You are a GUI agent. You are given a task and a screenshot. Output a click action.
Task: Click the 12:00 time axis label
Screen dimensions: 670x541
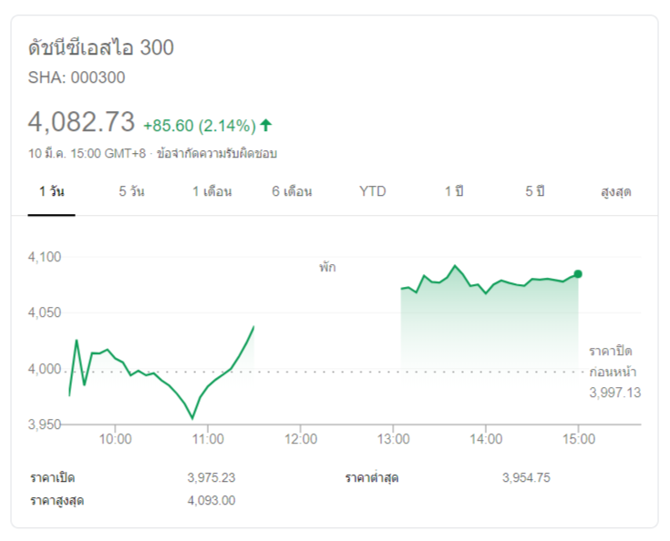(x=301, y=439)
